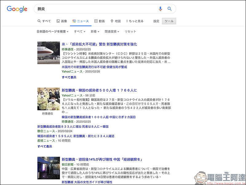Expand the すべて filter dropdown

tap(80, 31)
